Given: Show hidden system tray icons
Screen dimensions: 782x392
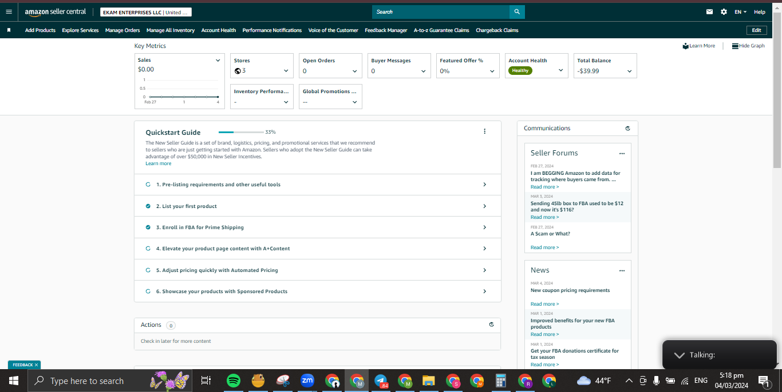Looking at the screenshot, I should click(x=629, y=381).
